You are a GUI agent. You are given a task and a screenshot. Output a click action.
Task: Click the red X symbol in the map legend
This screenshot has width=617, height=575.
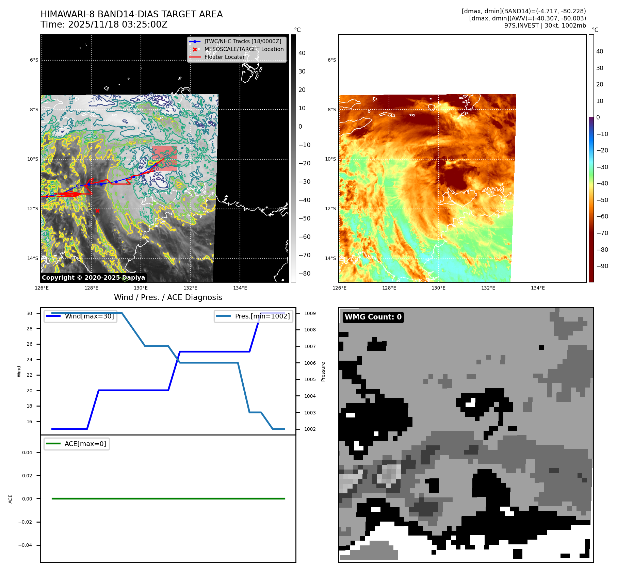(195, 49)
